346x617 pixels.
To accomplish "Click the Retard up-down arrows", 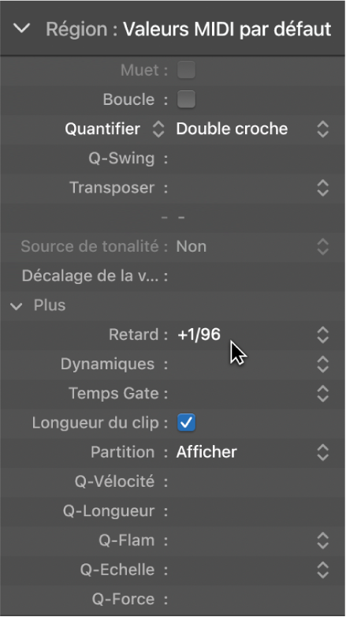I will (x=322, y=335).
